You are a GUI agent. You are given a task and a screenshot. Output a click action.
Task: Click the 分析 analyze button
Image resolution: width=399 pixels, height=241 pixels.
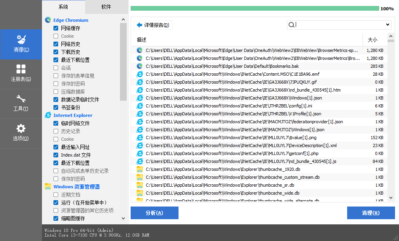(x=154, y=213)
